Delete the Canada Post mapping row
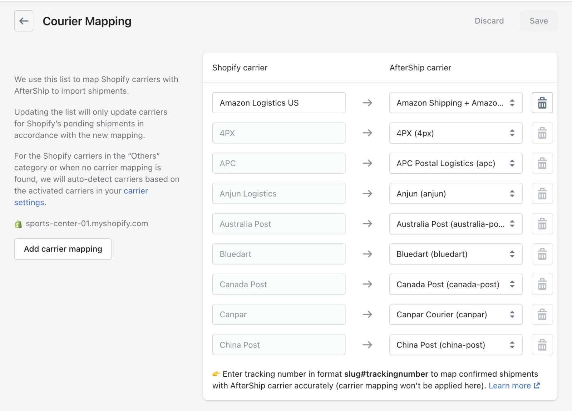The image size is (572, 411). click(x=542, y=284)
